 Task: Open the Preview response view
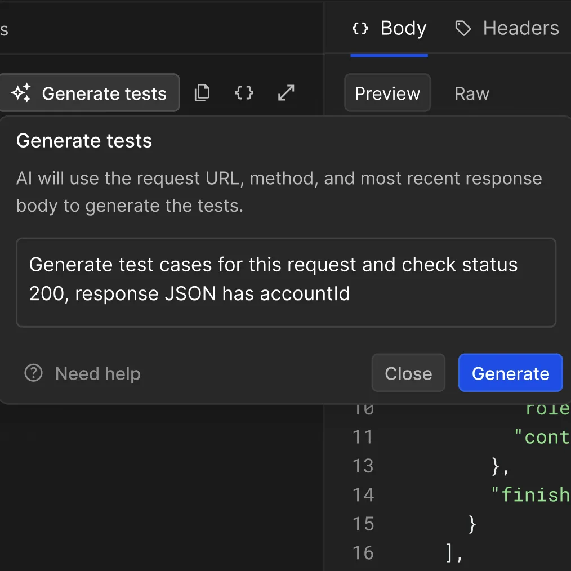click(387, 93)
